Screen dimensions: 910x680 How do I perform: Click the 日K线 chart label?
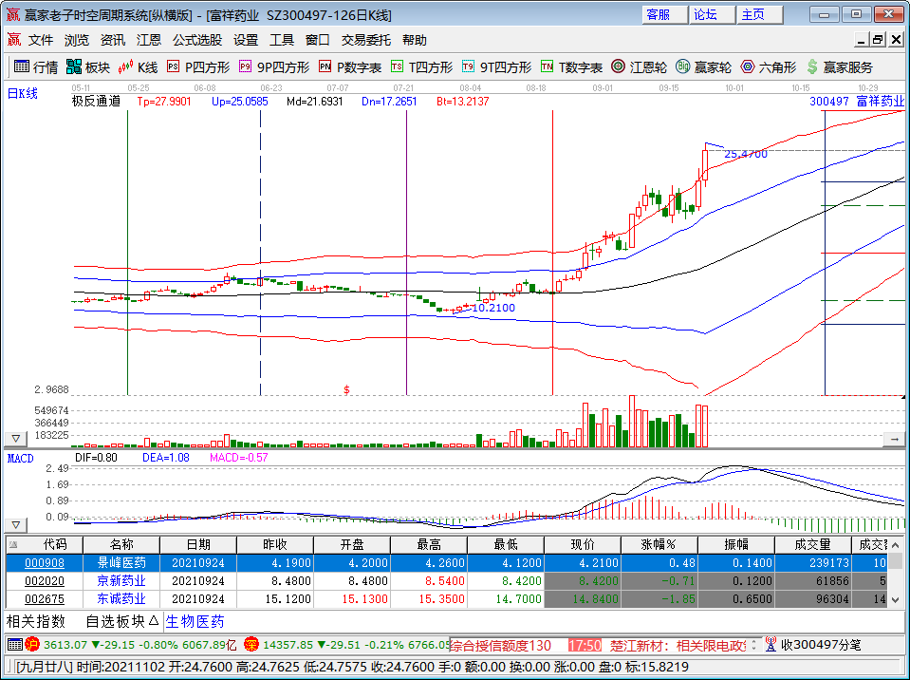pos(23,93)
